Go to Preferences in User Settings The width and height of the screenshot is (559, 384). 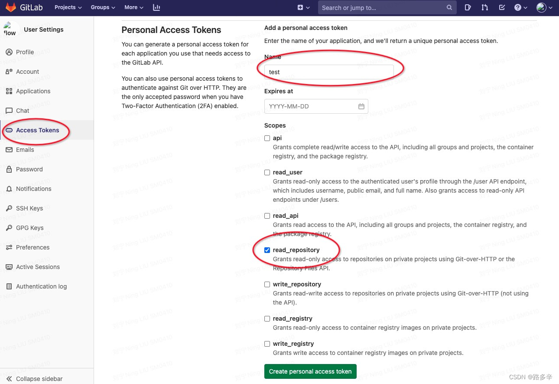pos(33,247)
